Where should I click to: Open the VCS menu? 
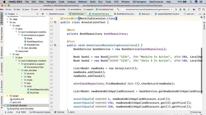coord(116,2)
